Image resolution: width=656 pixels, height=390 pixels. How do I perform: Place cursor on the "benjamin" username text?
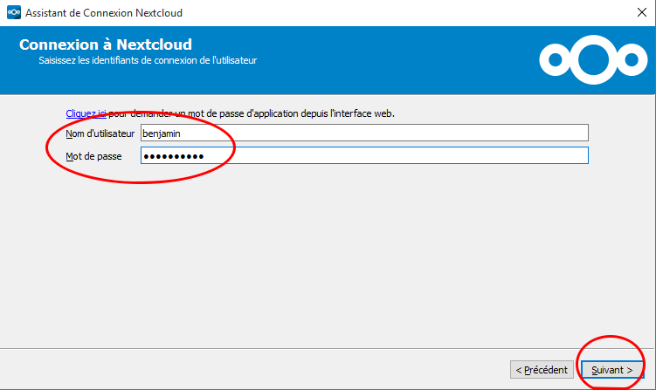(x=161, y=133)
